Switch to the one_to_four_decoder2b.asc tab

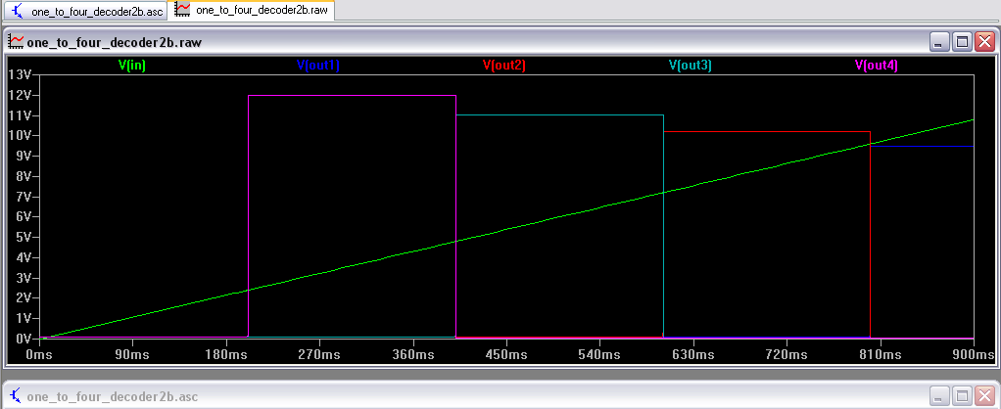(87, 10)
